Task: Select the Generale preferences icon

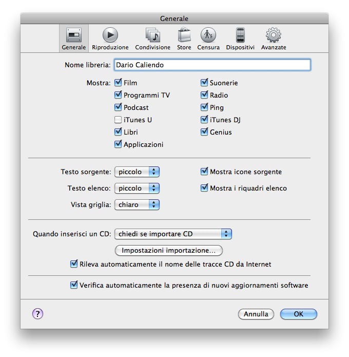Action: click(74, 35)
